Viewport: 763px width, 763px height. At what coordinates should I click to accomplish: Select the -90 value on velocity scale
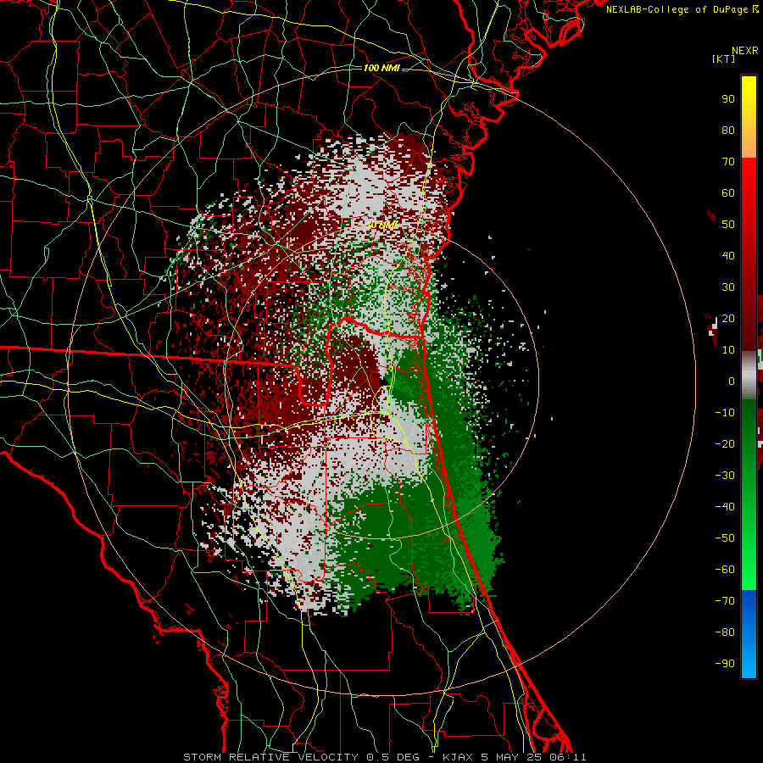(x=725, y=664)
